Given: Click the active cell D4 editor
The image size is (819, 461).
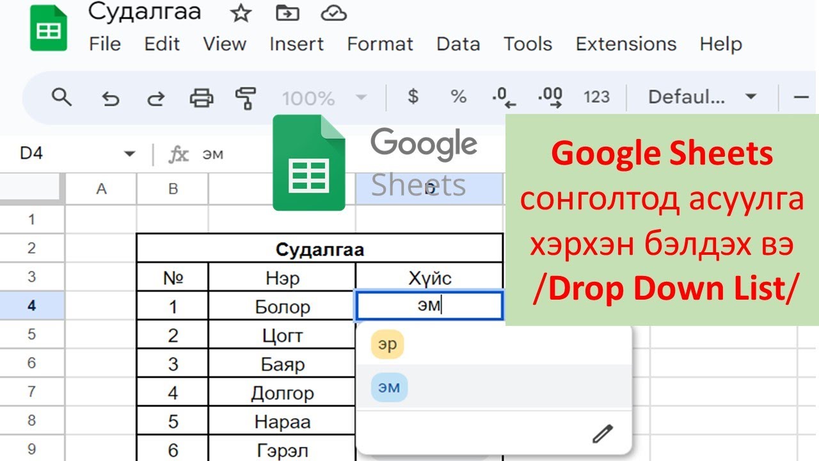Looking at the screenshot, I should point(429,306).
